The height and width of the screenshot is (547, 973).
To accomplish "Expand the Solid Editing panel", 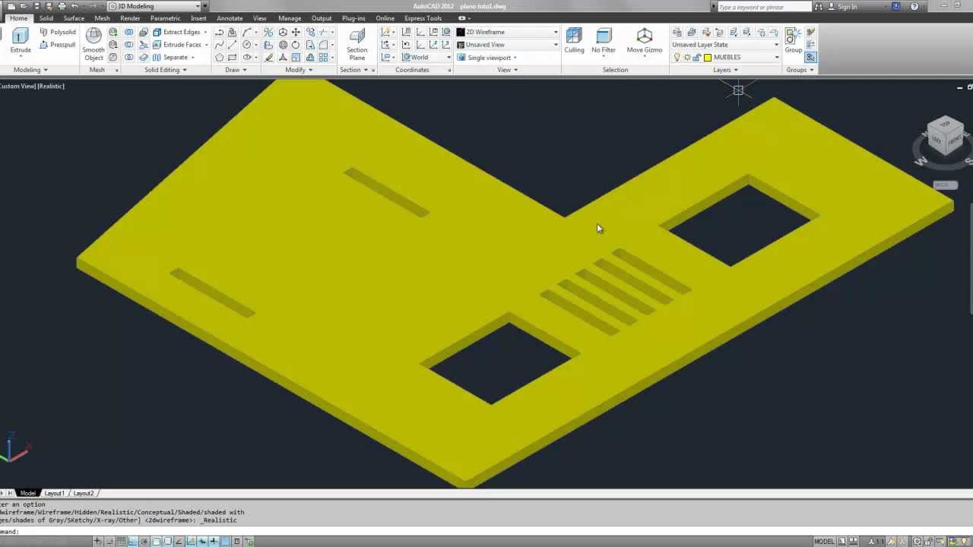I will (x=165, y=70).
